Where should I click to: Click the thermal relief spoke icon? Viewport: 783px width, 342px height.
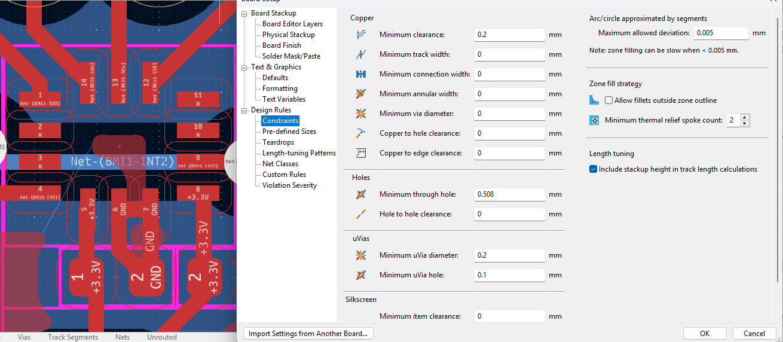(594, 120)
